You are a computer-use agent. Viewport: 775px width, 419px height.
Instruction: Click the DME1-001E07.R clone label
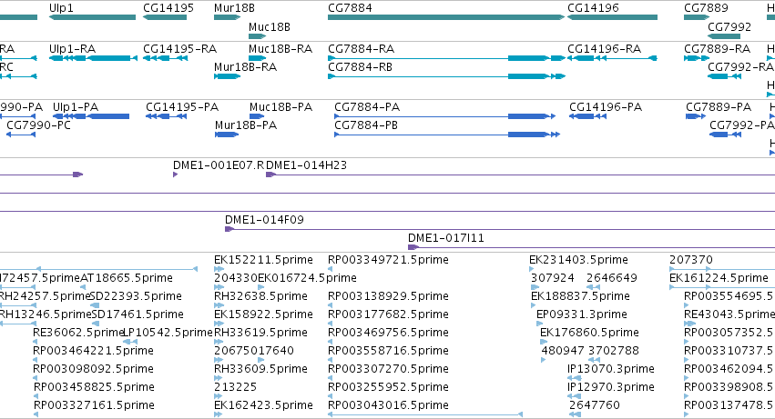(x=219, y=165)
